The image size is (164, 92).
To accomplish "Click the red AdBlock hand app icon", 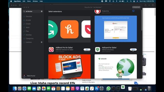I will [x=97, y=12].
